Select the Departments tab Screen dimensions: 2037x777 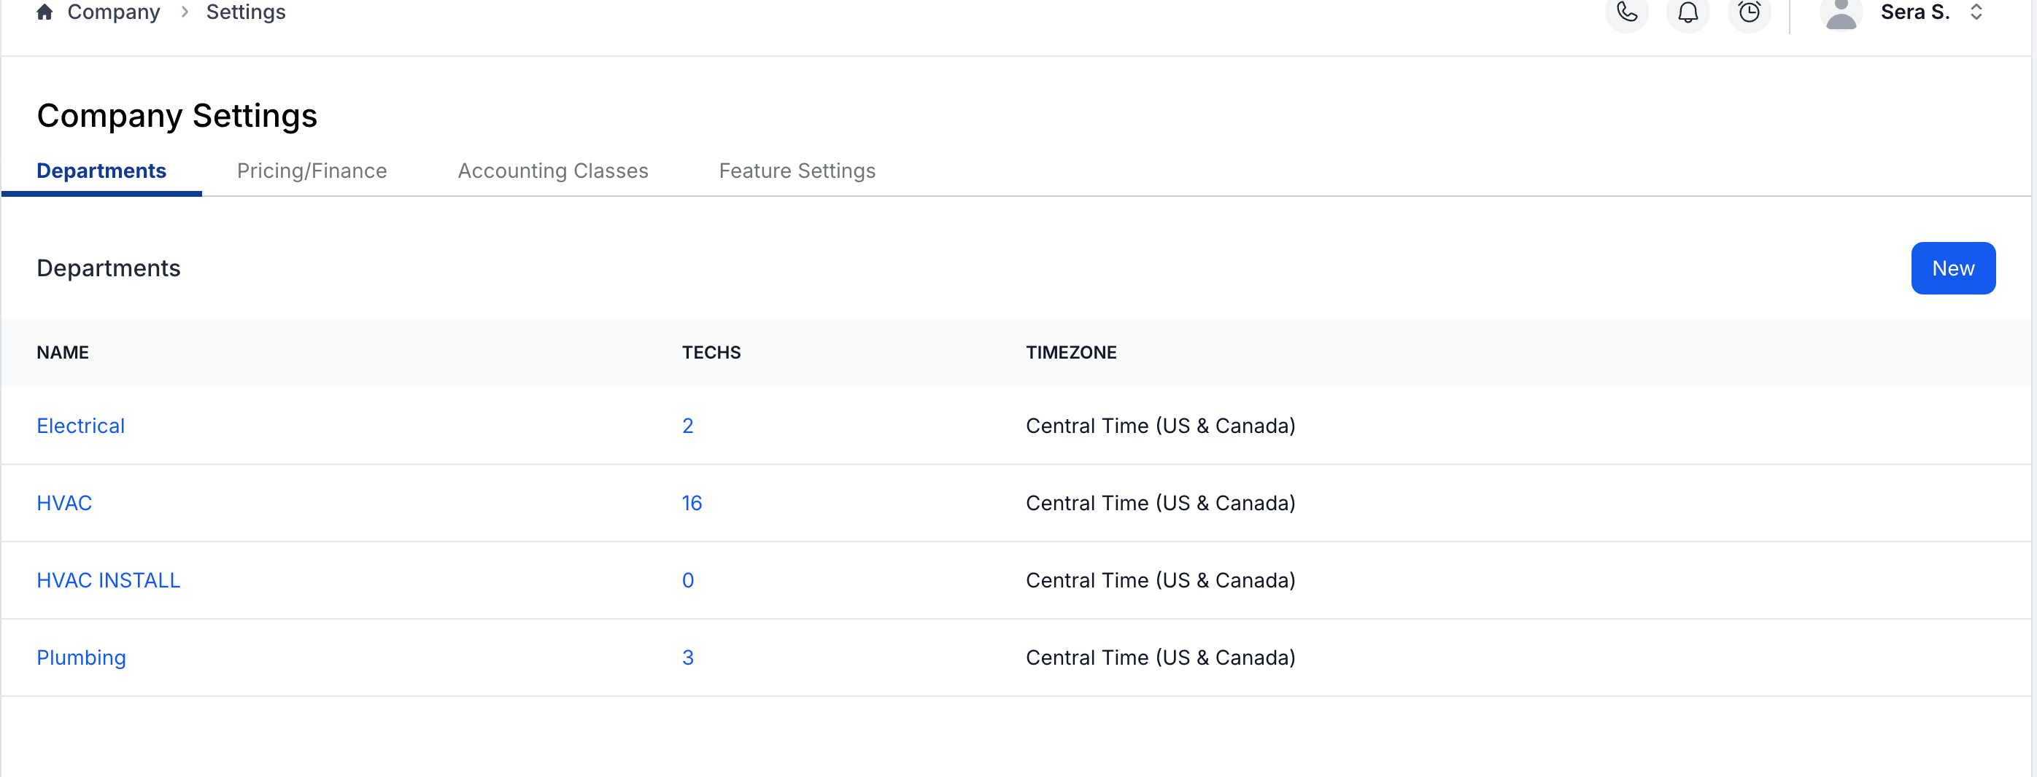pos(101,171)
